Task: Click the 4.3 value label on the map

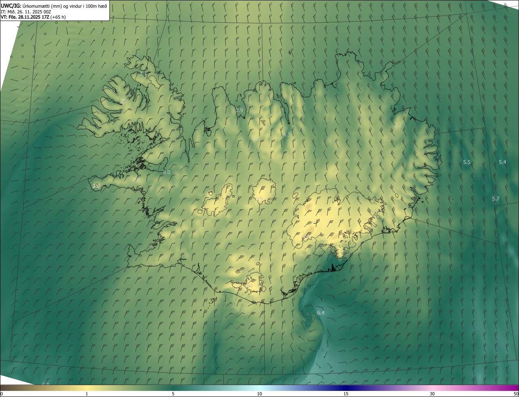Action: (x=286, y=134)
